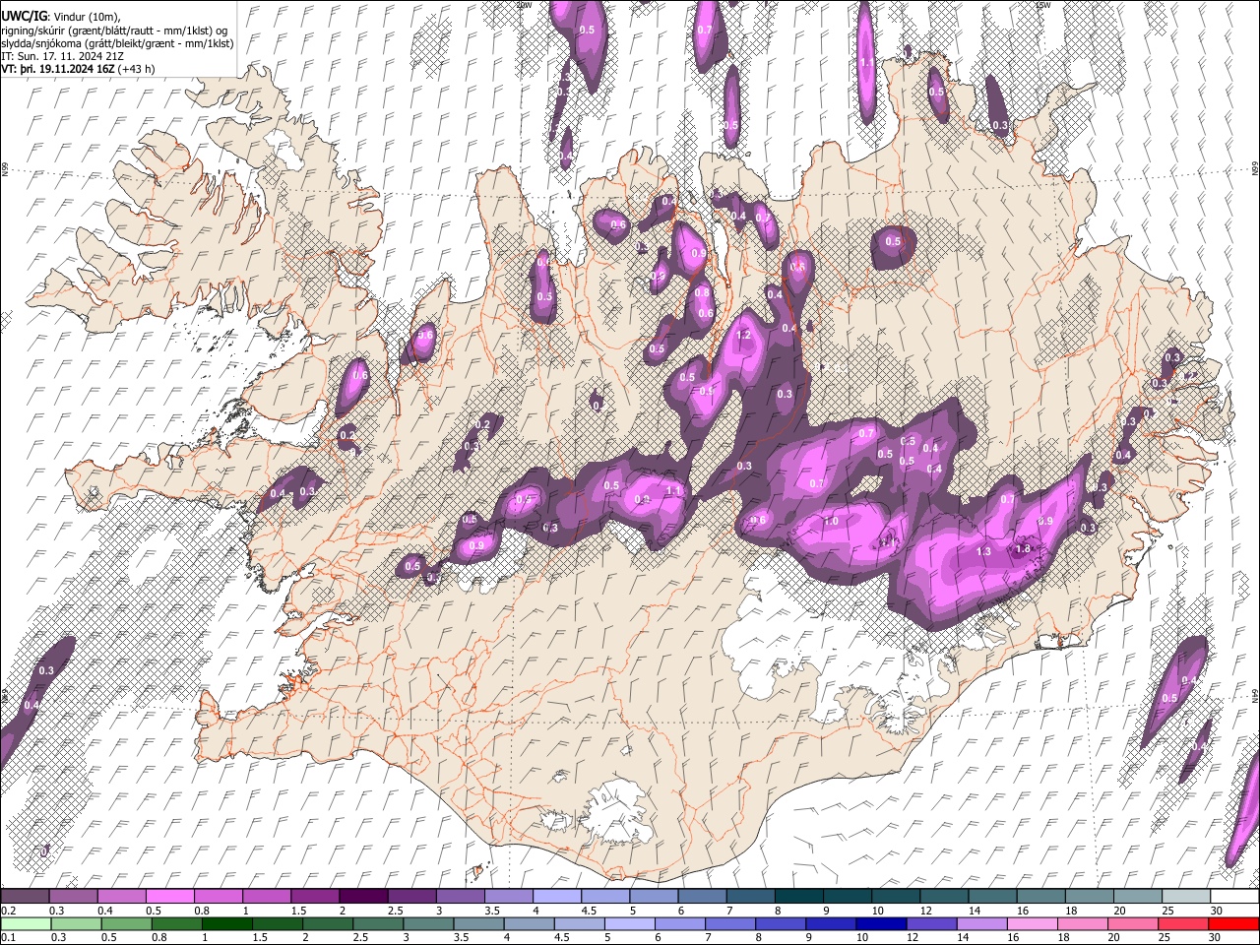Click the 'VT: þri. 19.11.2024 16Z' line
Screen dimensions: 1260x945
point(58,69)
